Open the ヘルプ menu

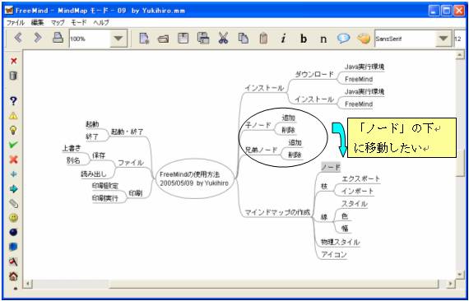pyautogui.click(x=101, y=23)
